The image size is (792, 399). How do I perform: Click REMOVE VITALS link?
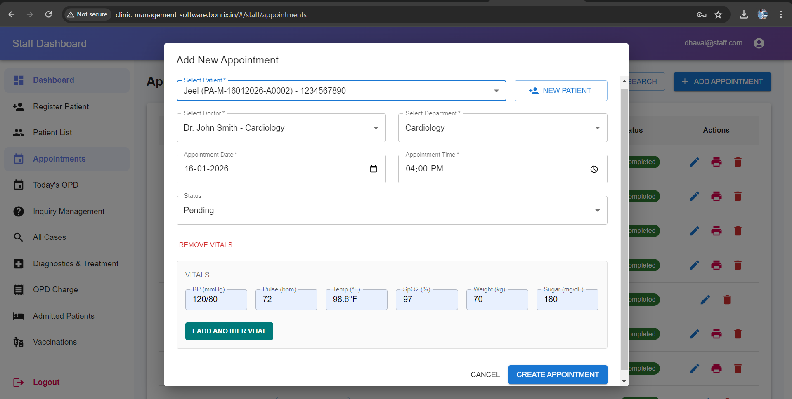[206, 244]
